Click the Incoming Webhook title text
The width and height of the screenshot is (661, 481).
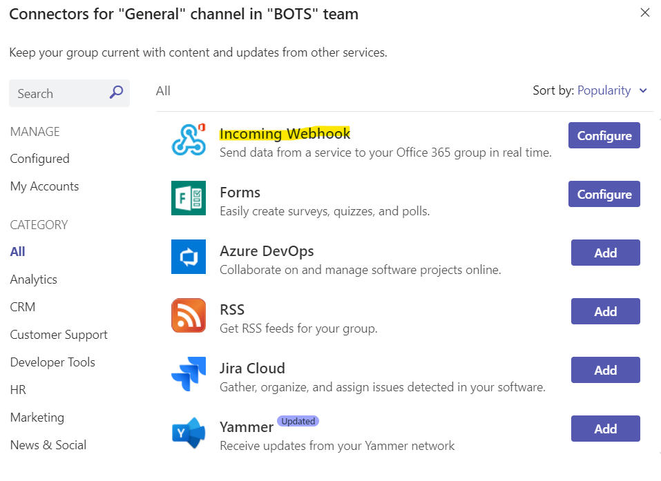(285, 133)
